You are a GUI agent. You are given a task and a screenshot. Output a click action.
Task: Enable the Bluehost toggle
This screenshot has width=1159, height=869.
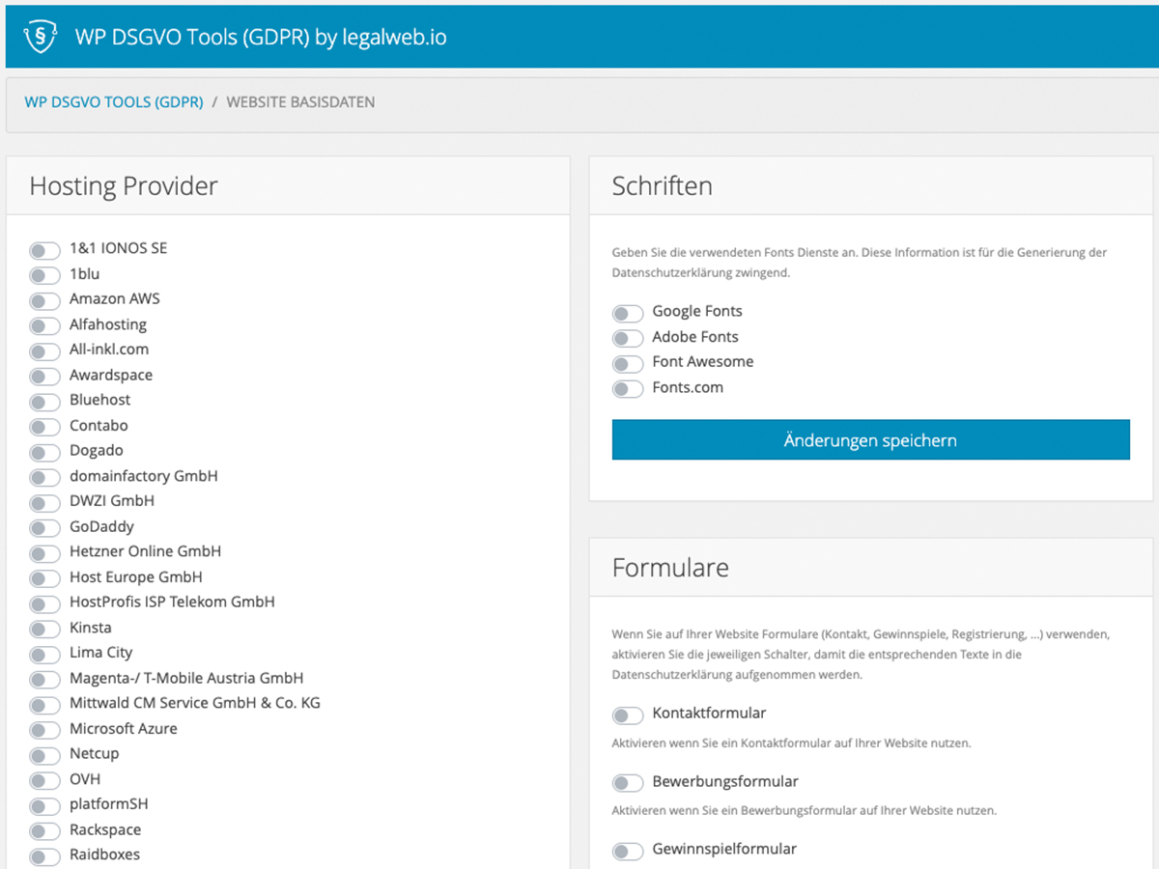44,402
